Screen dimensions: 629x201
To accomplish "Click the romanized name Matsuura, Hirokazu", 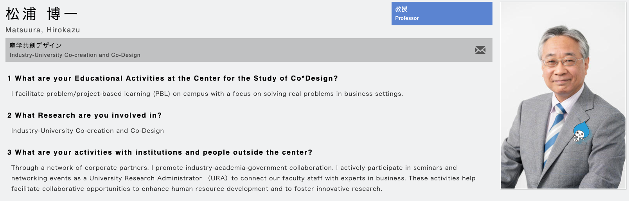I will point(43,30).
